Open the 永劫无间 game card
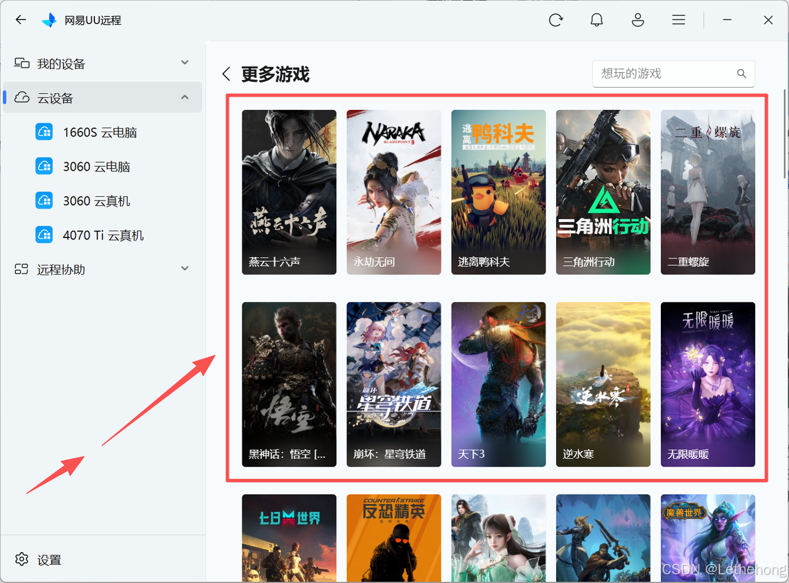Viewport: 789px width, 583px height. (394, 192)
